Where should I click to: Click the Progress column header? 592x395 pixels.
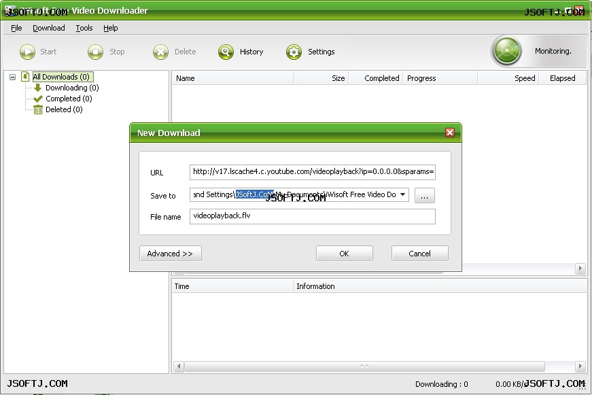point(440,78)
